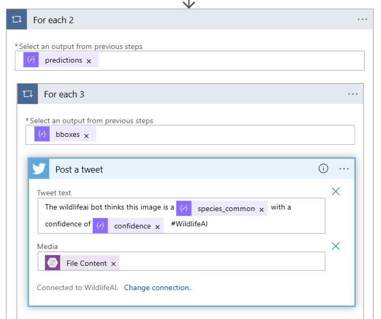381x319 pixels.
Task: Remove the bboxes token
Action: point(87,135)
